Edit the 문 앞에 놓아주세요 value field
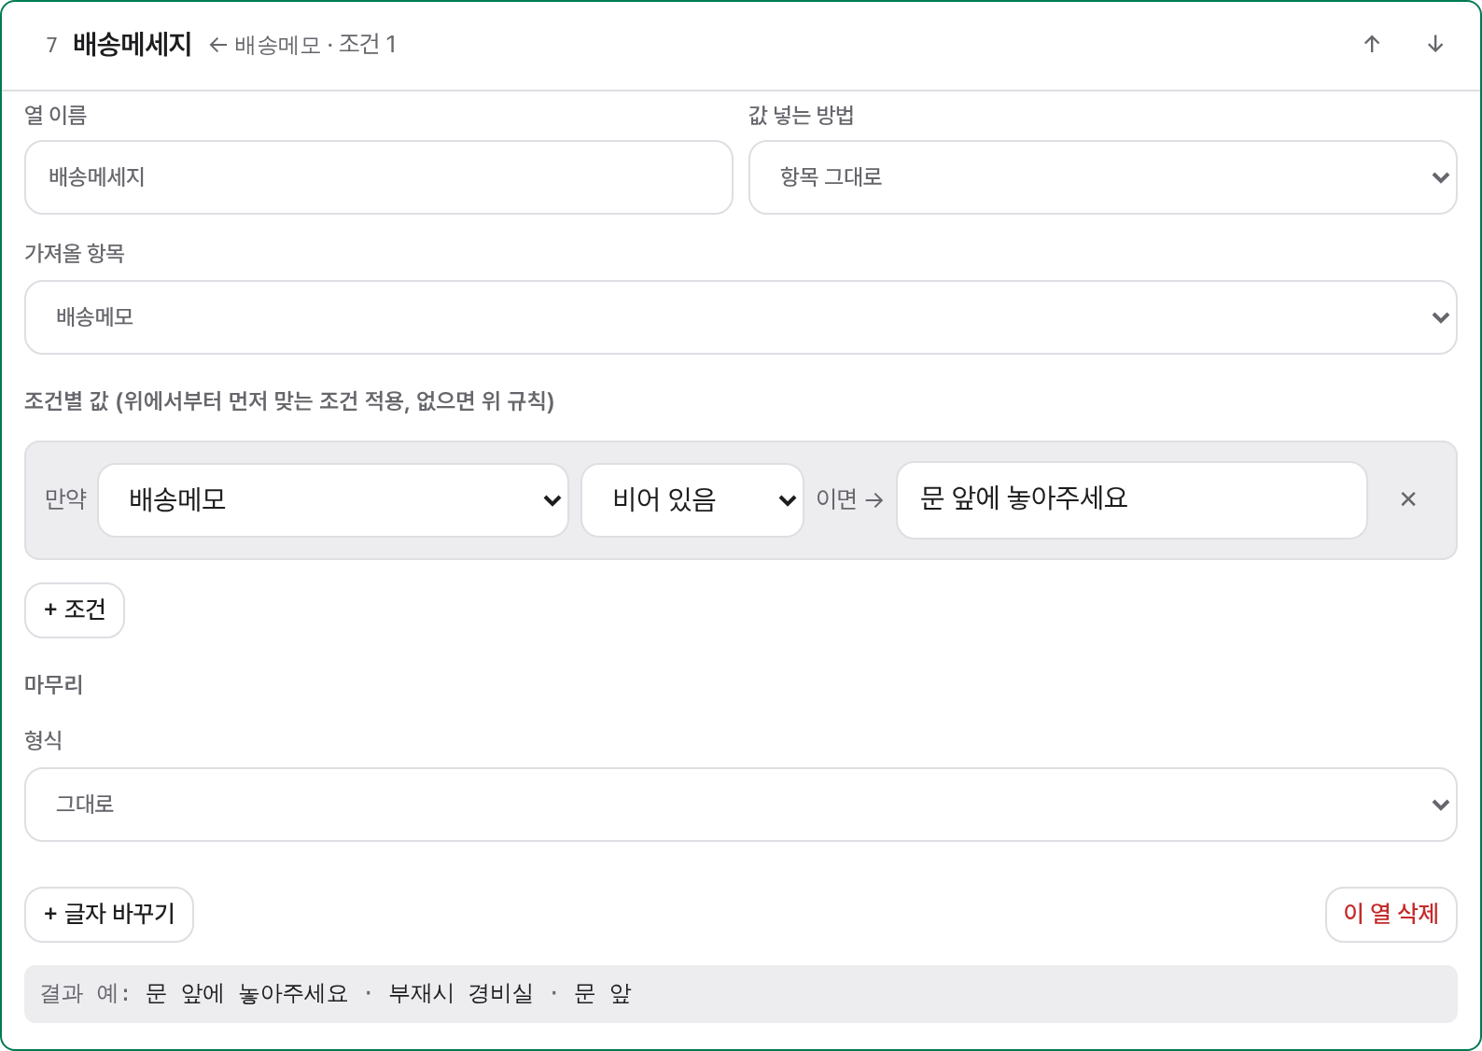 [1131, 500]
